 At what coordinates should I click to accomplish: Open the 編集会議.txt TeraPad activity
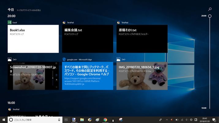(x=88, y=39)
